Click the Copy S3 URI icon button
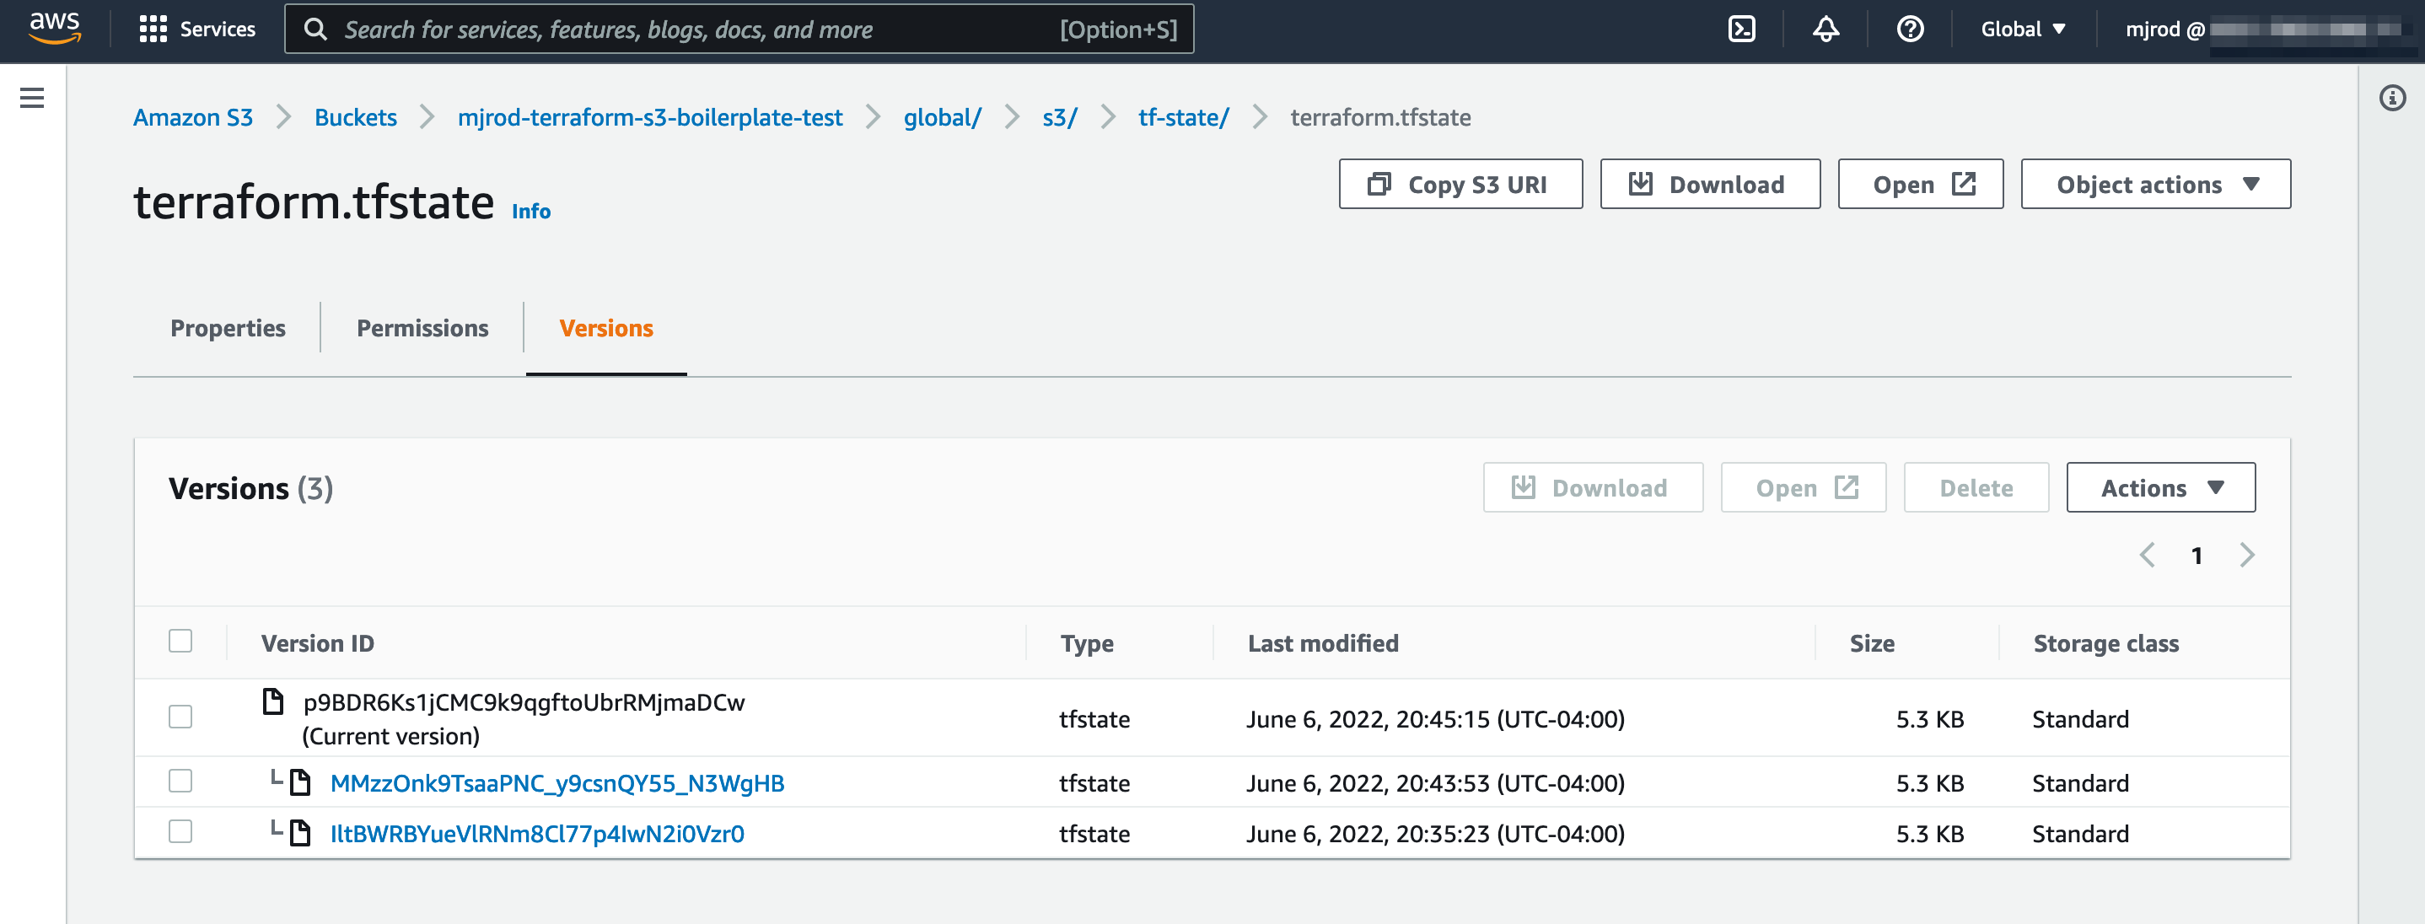 1460,185
